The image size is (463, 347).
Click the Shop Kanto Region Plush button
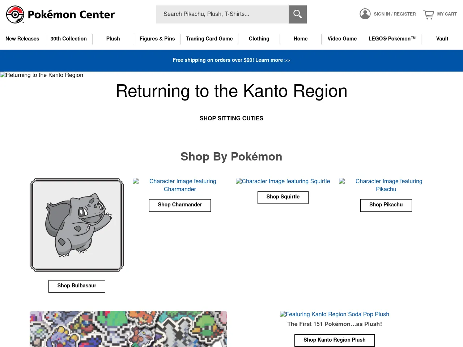[x=334, y=340]
